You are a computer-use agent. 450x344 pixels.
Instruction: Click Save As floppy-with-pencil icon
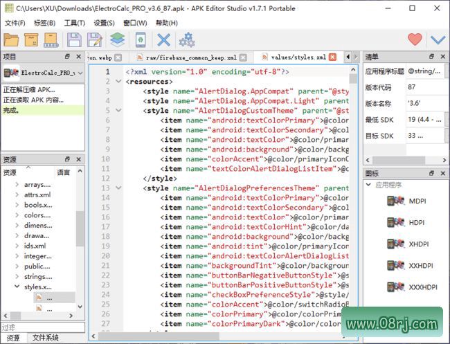(95, 40)
